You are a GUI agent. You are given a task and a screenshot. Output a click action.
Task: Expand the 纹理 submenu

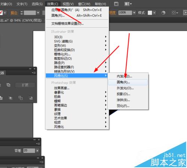pos(77,114)
